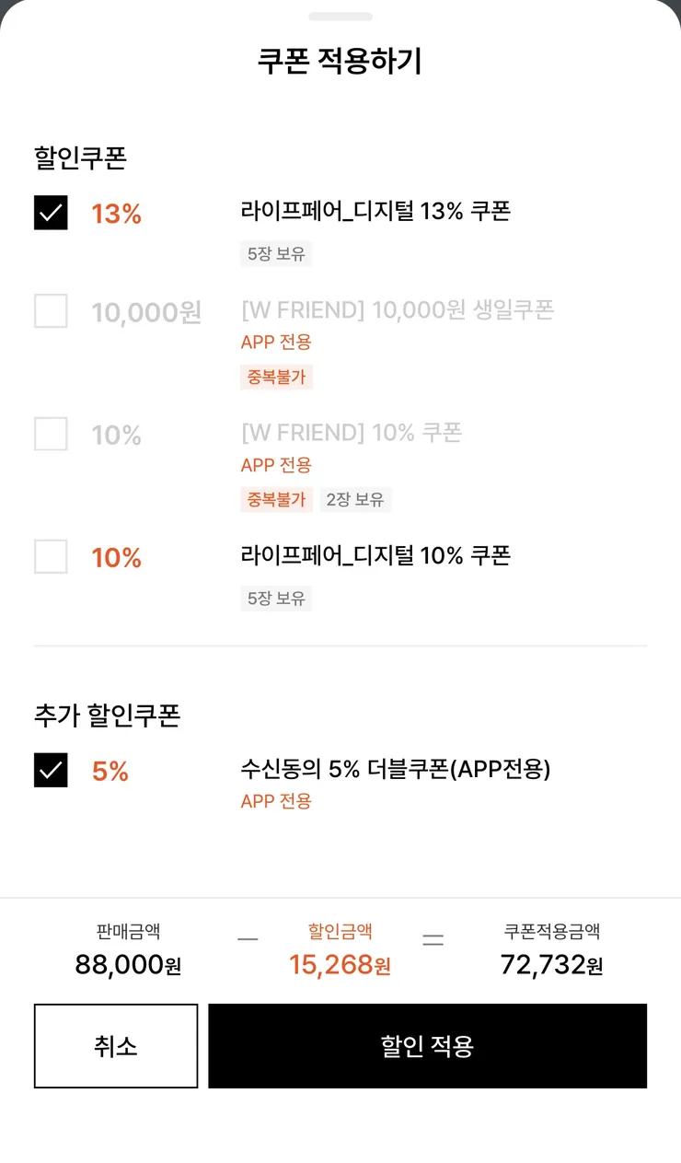The height and width of the screenshot is (1163, 681).
Task: Click the [W FRIEND] 10,000원 생일쿠폰 title
Action: click(398, 310)
